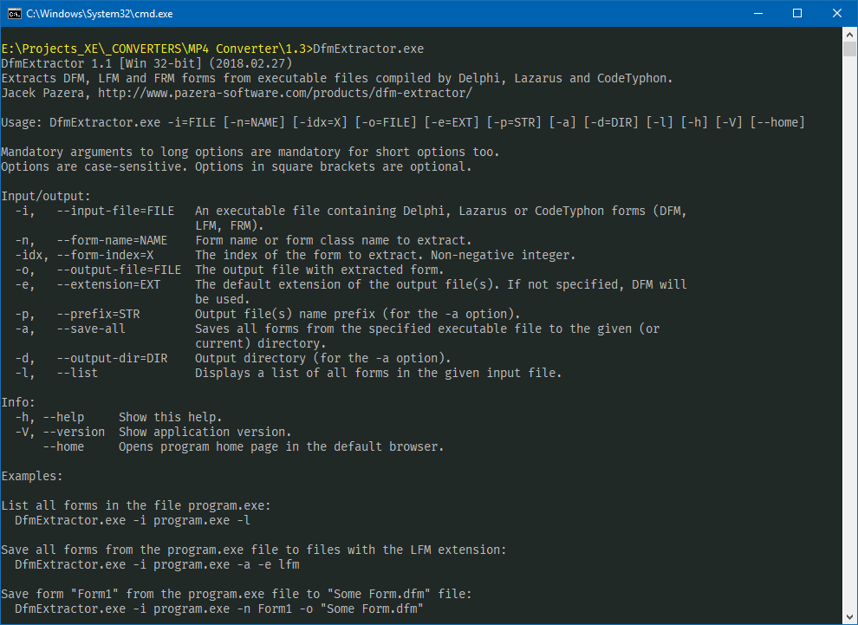Open the cmd.exe system menu icon

click(x=14, y=14)
